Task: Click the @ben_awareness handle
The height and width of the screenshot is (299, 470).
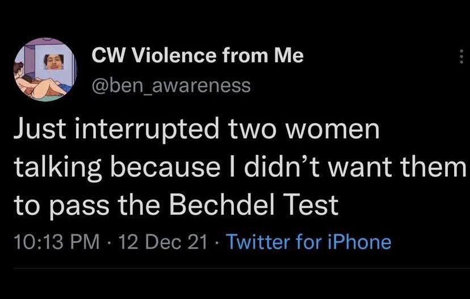Action: click(170, 85)
